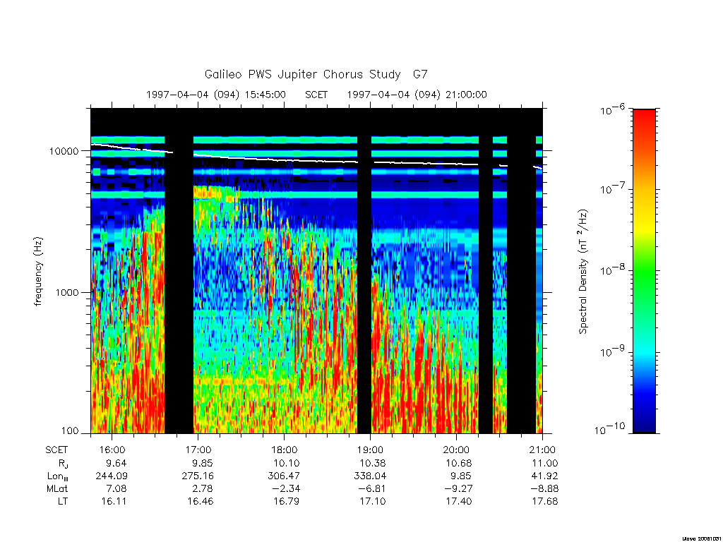The image size is (723, 542).
Task: Click the RJ value 10.68
Action: click(459, 463)
